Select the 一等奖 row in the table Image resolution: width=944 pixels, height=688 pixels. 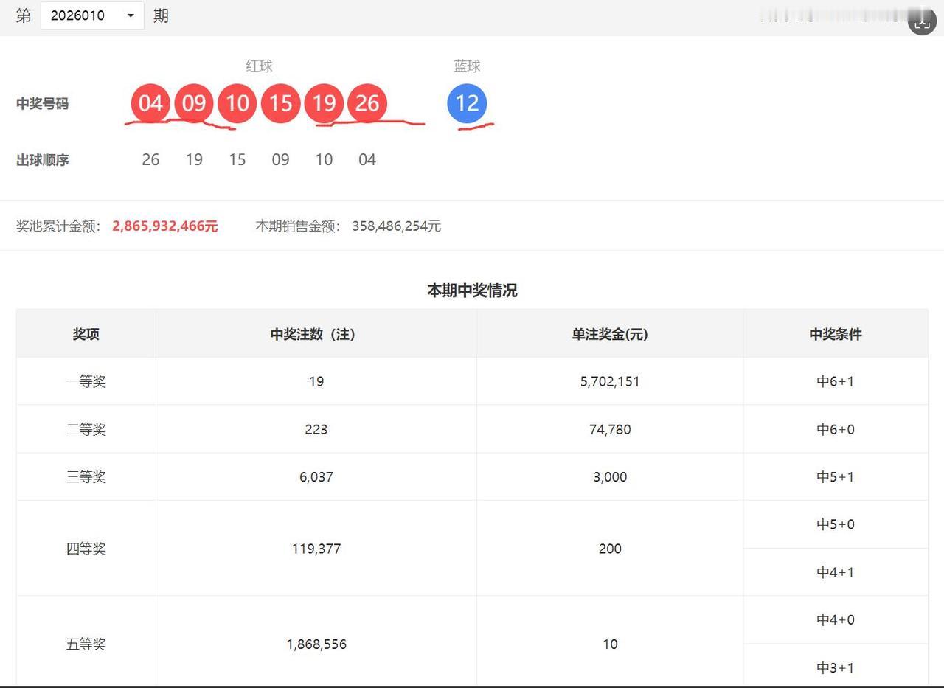[x=86, y=381]
